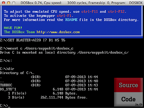Open the http://www.dosbox.com link text
The height and width of the screenshot is (108, 144).
[58, 32]
